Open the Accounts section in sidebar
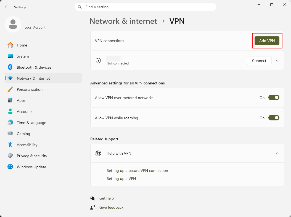Screen dimensions: 291x217 pos(25,112)
